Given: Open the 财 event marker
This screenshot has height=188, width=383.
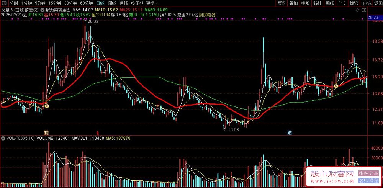Looking at the screenshot, I should 290,133.
